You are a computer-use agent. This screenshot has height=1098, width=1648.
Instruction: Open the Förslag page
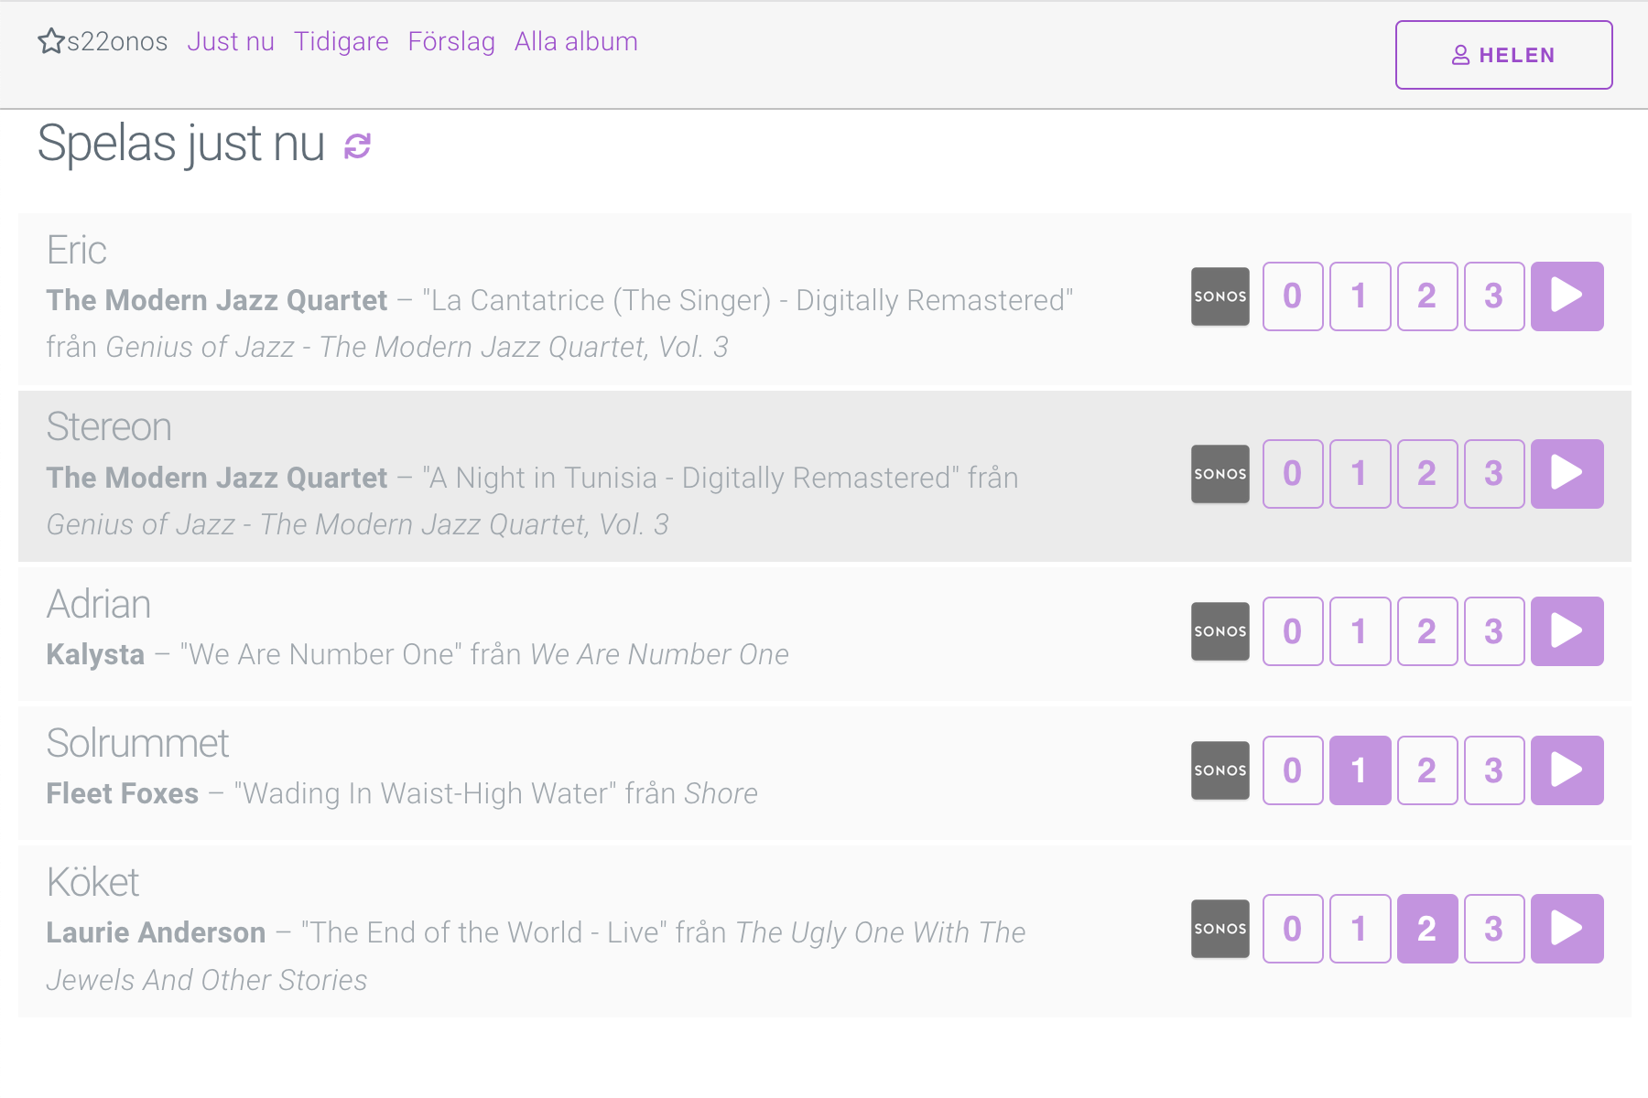point(451,41)
